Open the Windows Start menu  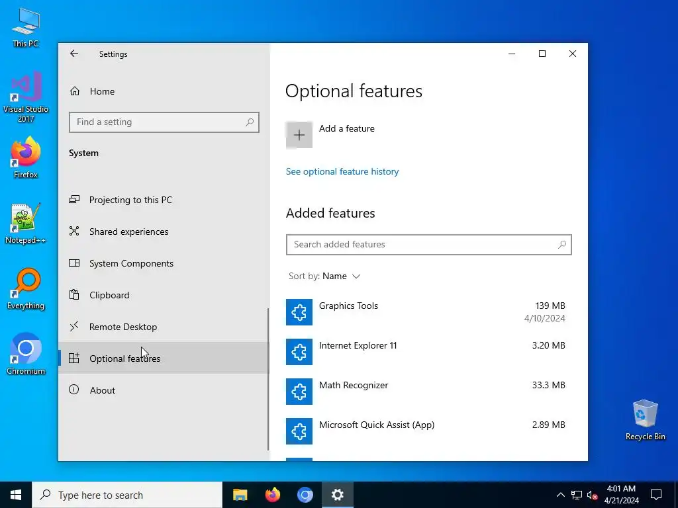[16, 495]
